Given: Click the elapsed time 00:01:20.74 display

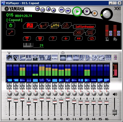Looking at the screenshot, I should click(24, 16).
